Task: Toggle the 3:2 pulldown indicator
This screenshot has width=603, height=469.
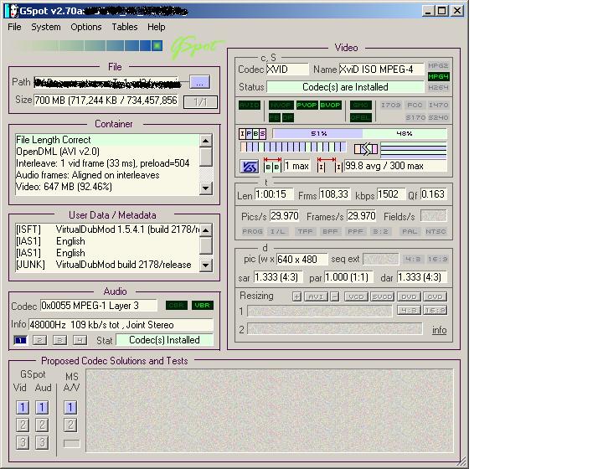Action: point(380,231)
